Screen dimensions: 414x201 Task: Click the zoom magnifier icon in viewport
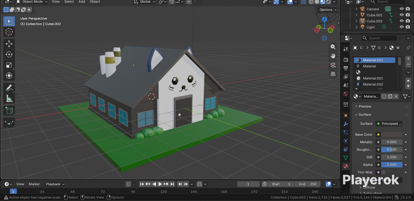[x=333, y=47]
